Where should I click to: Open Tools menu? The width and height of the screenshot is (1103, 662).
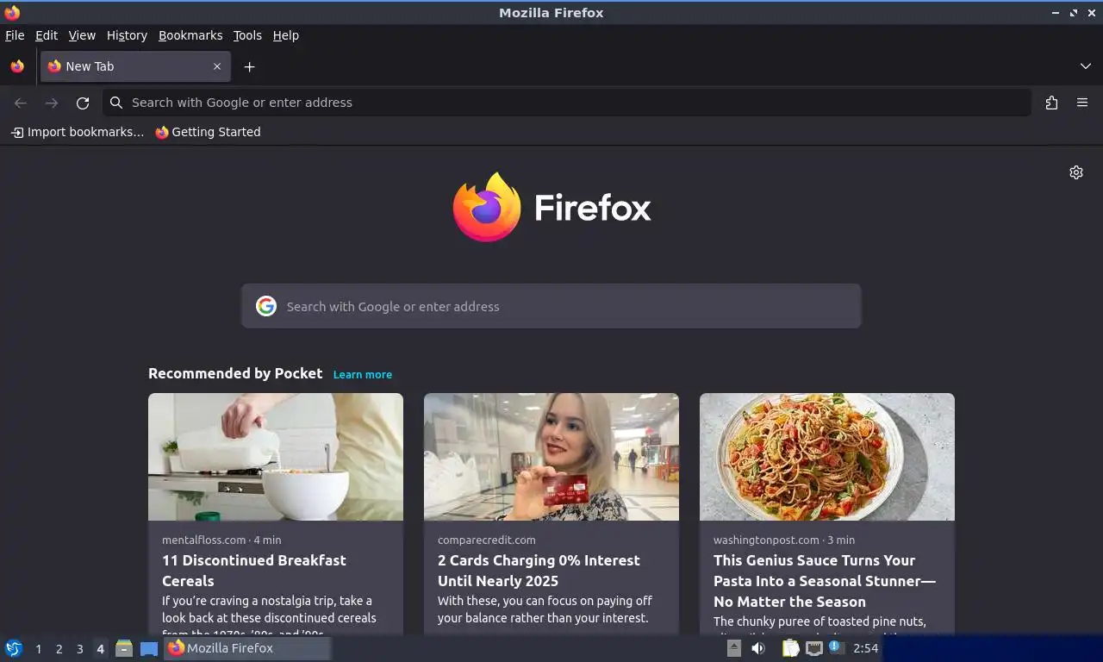click(247, 35)
